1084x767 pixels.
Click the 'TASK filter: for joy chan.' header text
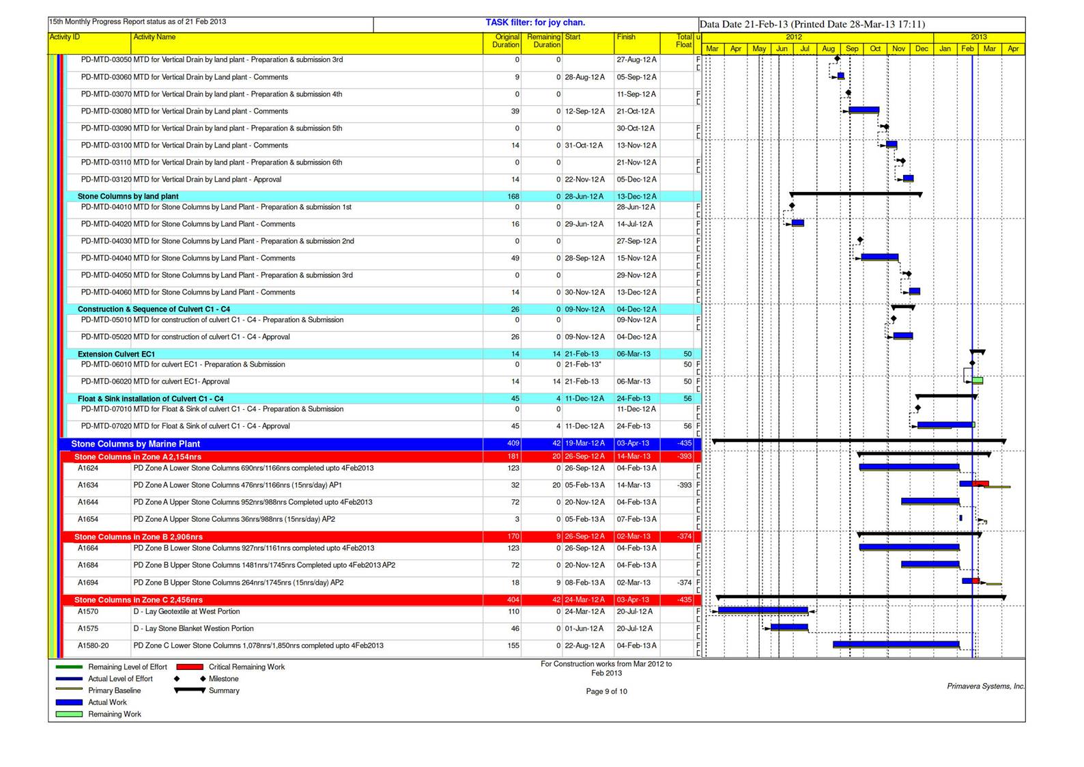(535, 23)
